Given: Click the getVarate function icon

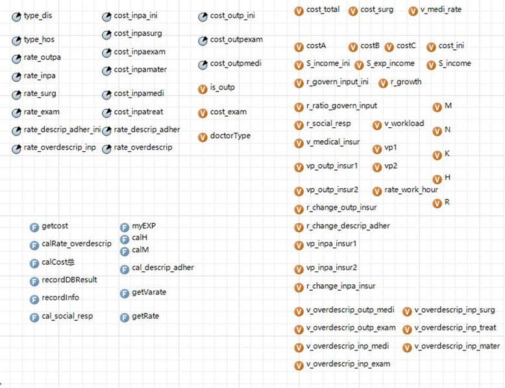Looking at the screenshot, I should point(125,293).
